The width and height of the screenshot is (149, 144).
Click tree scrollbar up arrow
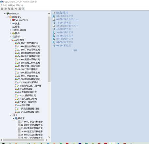49,13
